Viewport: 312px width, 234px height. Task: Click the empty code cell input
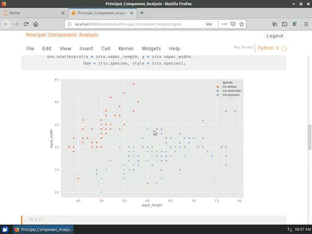164,219
